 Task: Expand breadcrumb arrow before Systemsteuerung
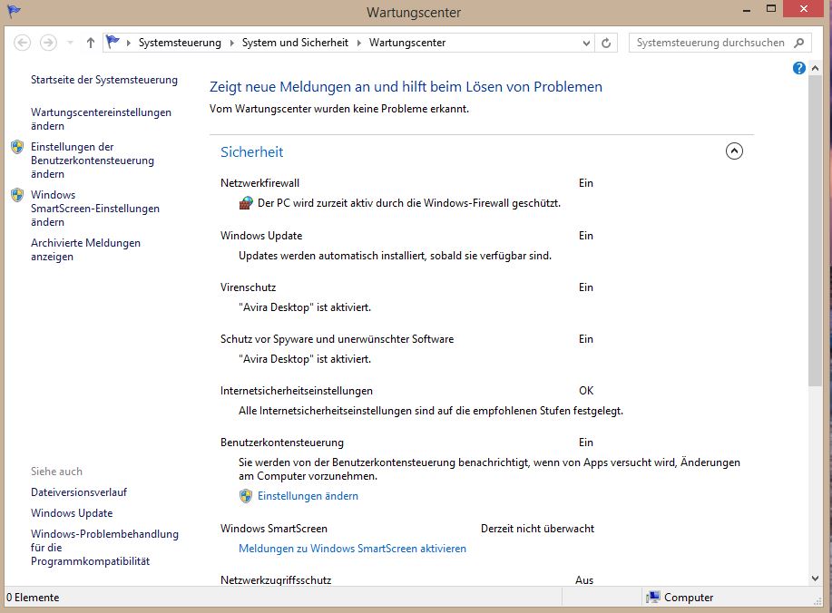(x=129, y=43)
